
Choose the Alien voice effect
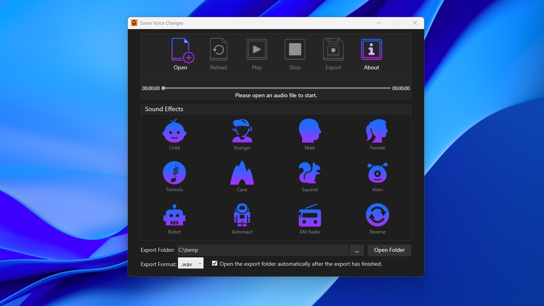377,176
